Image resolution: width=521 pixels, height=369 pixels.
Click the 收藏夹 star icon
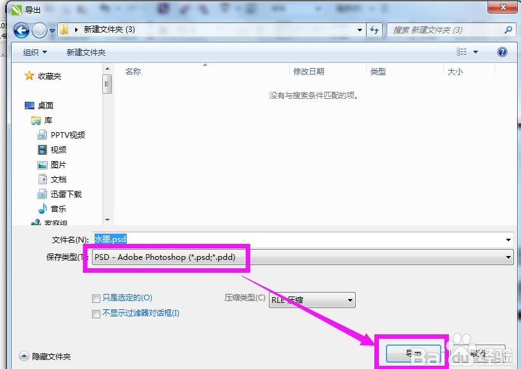(x=29, y=76)
